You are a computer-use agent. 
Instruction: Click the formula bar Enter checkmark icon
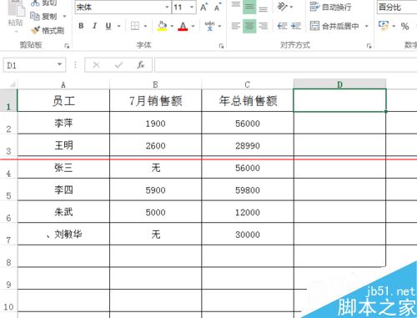click(118, 65)
